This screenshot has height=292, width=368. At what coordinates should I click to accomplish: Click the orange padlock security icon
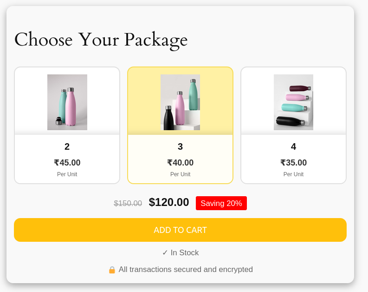[112, 270]
